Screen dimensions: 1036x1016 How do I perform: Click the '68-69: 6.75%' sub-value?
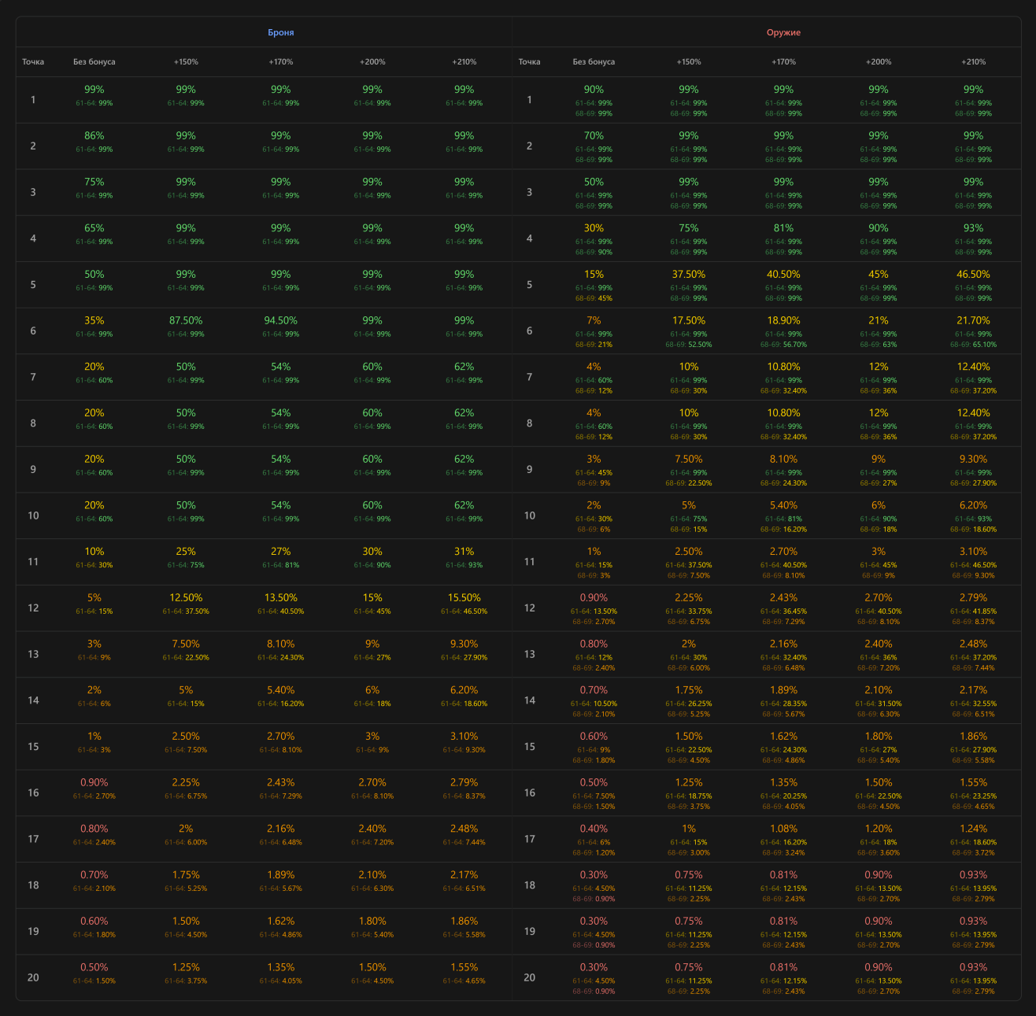click(689, 622)
